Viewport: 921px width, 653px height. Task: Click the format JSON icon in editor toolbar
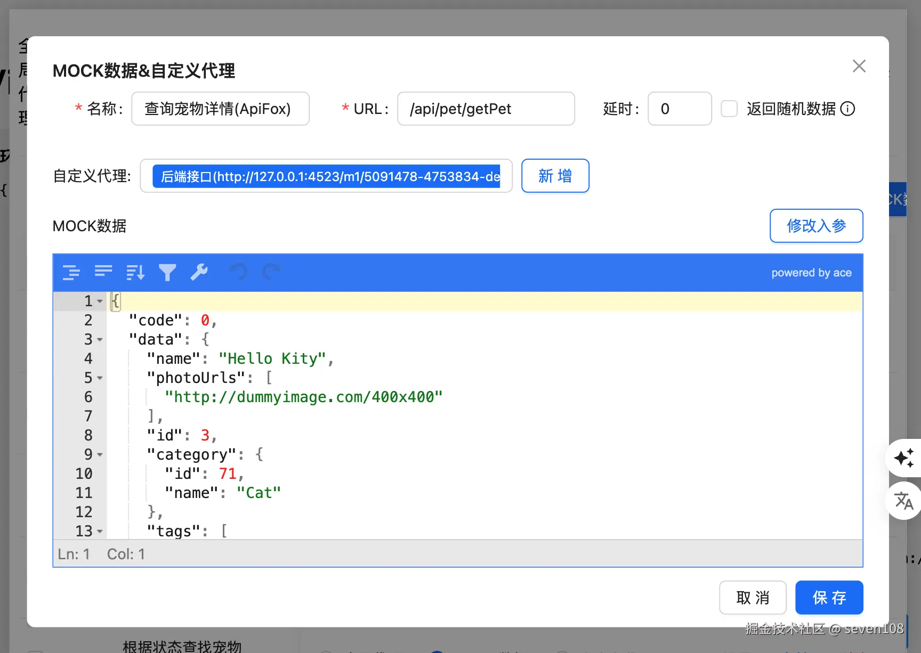pyautogui.click(x=71, y=272)
